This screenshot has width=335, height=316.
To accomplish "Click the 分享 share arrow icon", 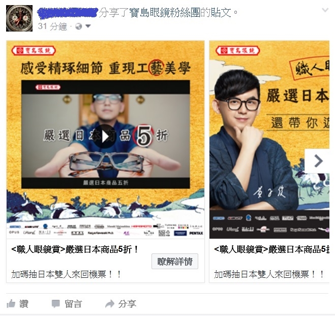I will 110,304.
